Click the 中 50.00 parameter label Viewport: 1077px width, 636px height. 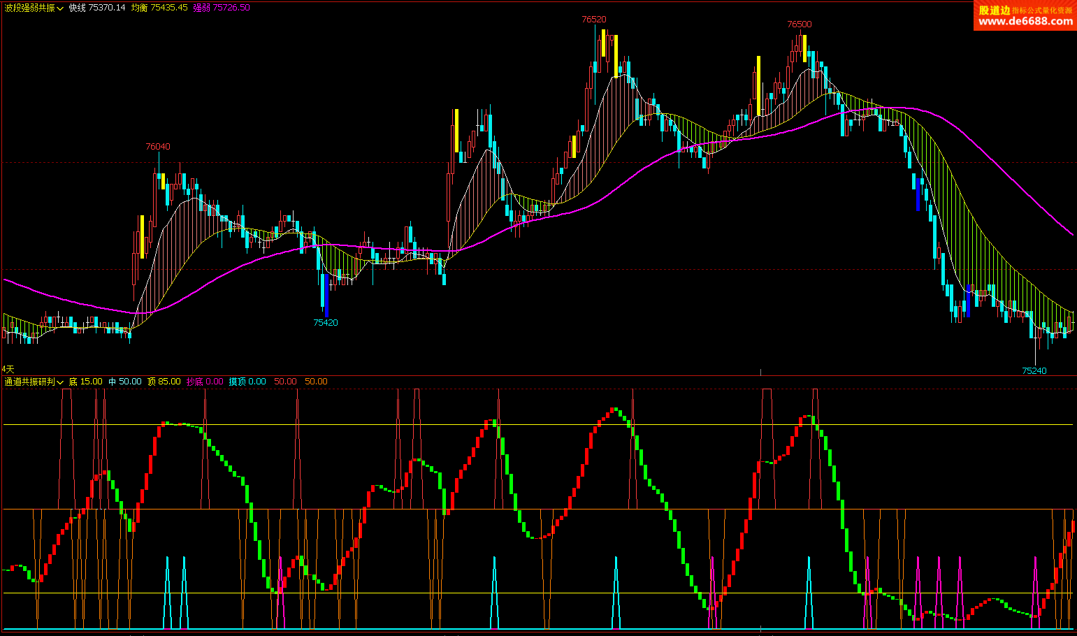click(x=125, y=382)
